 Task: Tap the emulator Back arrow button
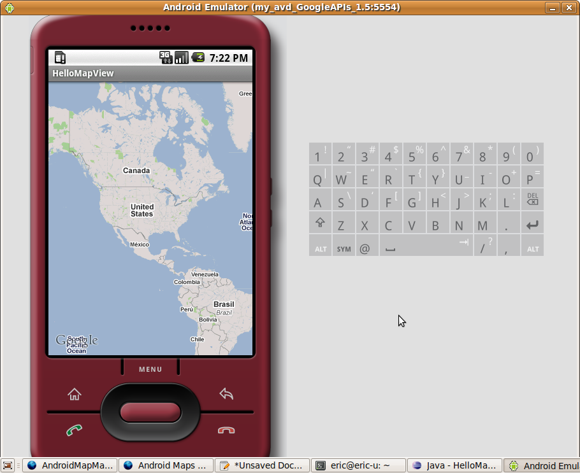pos(226,394)
